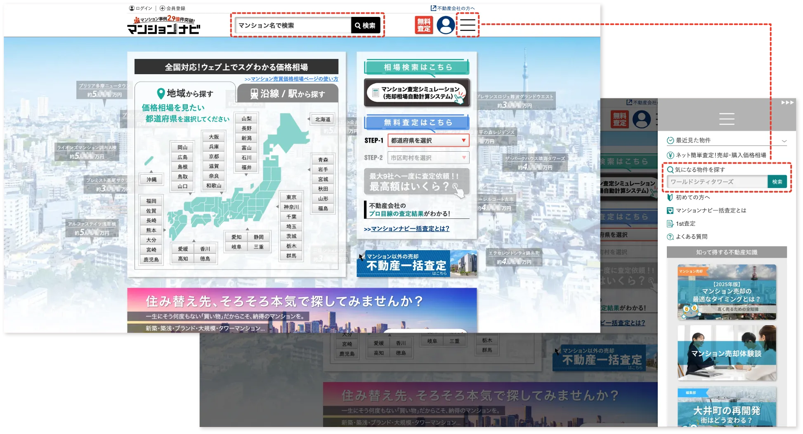Click the black 検索 search button
The height and width of the screenshot is (434, 803).
[366, 26]
